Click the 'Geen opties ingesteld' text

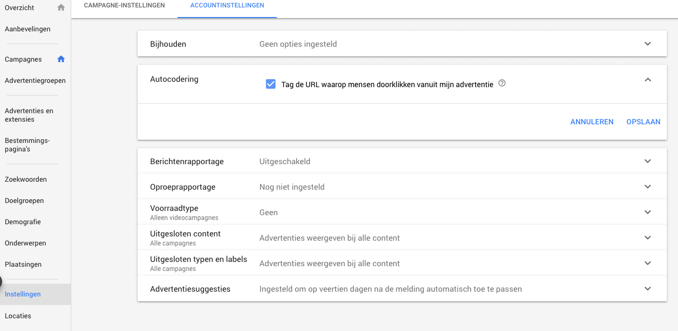click(x=298, y=44)
